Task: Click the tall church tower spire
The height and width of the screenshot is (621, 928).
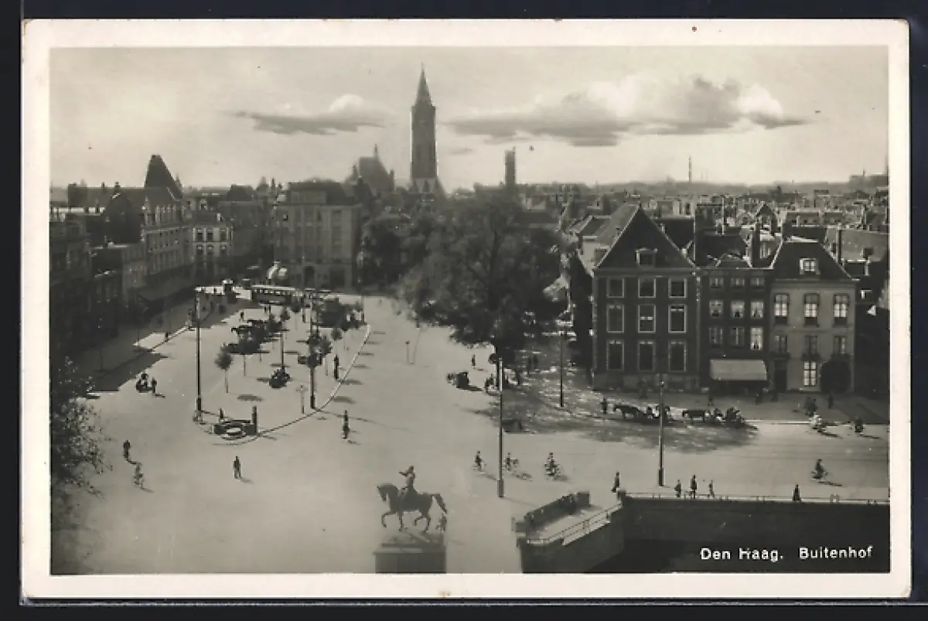Action: (x=423, y=131)
